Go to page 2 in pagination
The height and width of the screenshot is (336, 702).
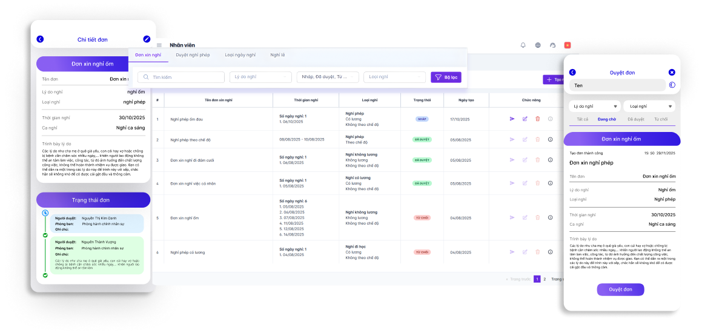(x=545, y=279)
